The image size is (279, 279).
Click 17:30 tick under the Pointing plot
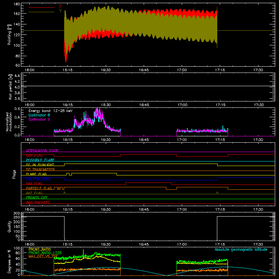click(x=258, y=70)
